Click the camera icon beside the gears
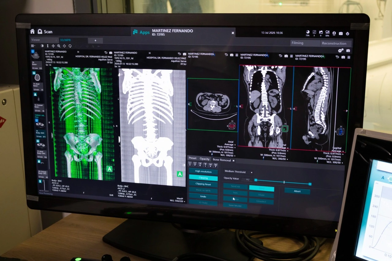The width and height of the screenshot is (392, 261). (x=348, y=51)
